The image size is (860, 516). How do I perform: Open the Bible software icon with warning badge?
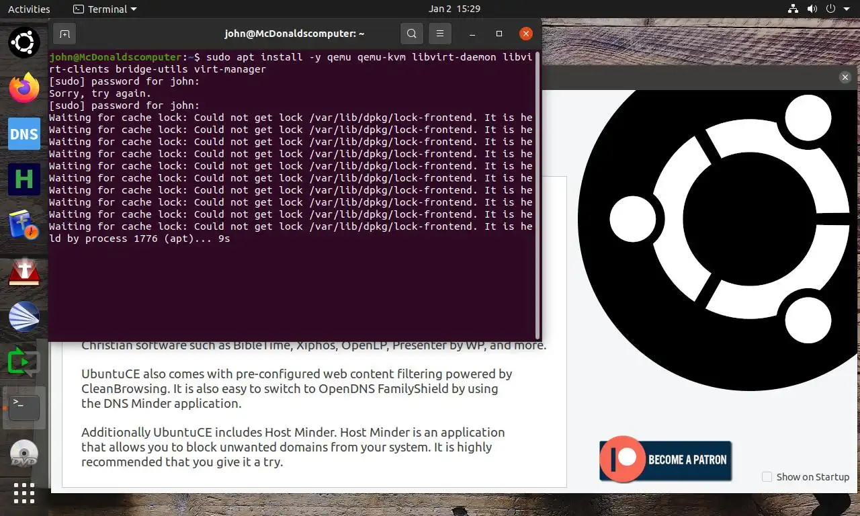coord(24,225)
